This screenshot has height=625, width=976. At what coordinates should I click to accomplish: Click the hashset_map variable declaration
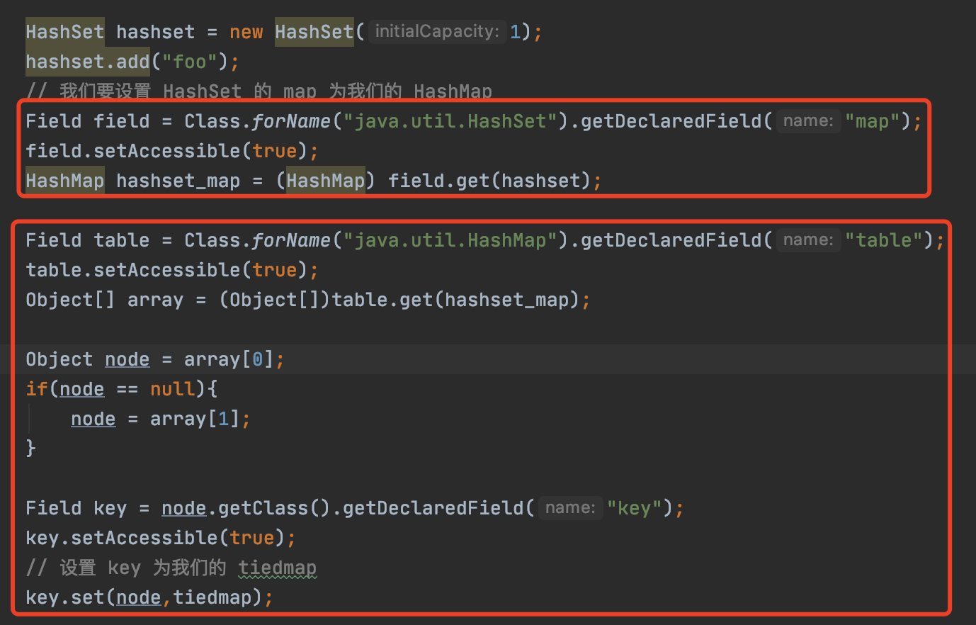point(178,181)
